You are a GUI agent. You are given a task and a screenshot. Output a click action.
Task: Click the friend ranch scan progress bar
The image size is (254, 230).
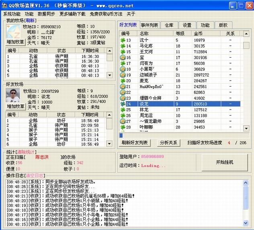tap(184, 135)
